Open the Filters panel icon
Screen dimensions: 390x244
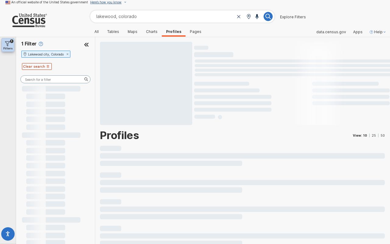click(x=8, y=45)
